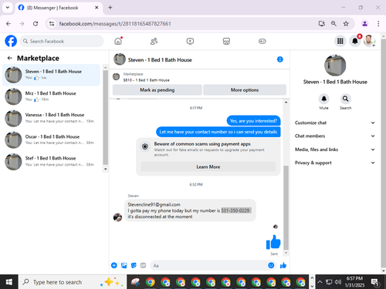Click Windows taskbar search box
The image size is (386, 289).
click(73, 282)
